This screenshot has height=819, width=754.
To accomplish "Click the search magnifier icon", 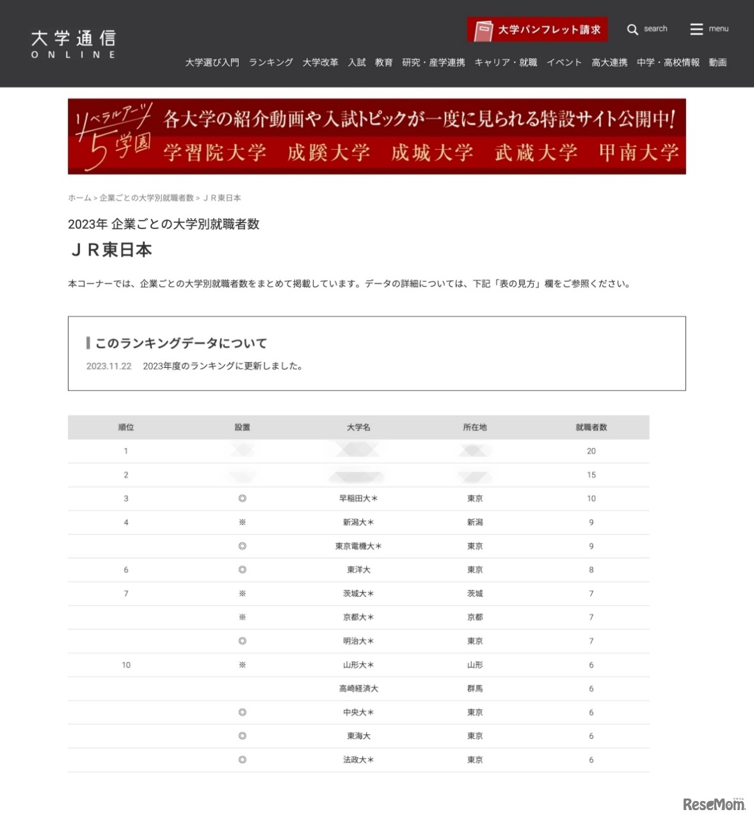I will click(x=632, y=29).
